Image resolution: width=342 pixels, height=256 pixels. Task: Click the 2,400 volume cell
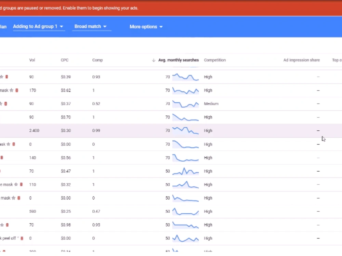(34, 131)
